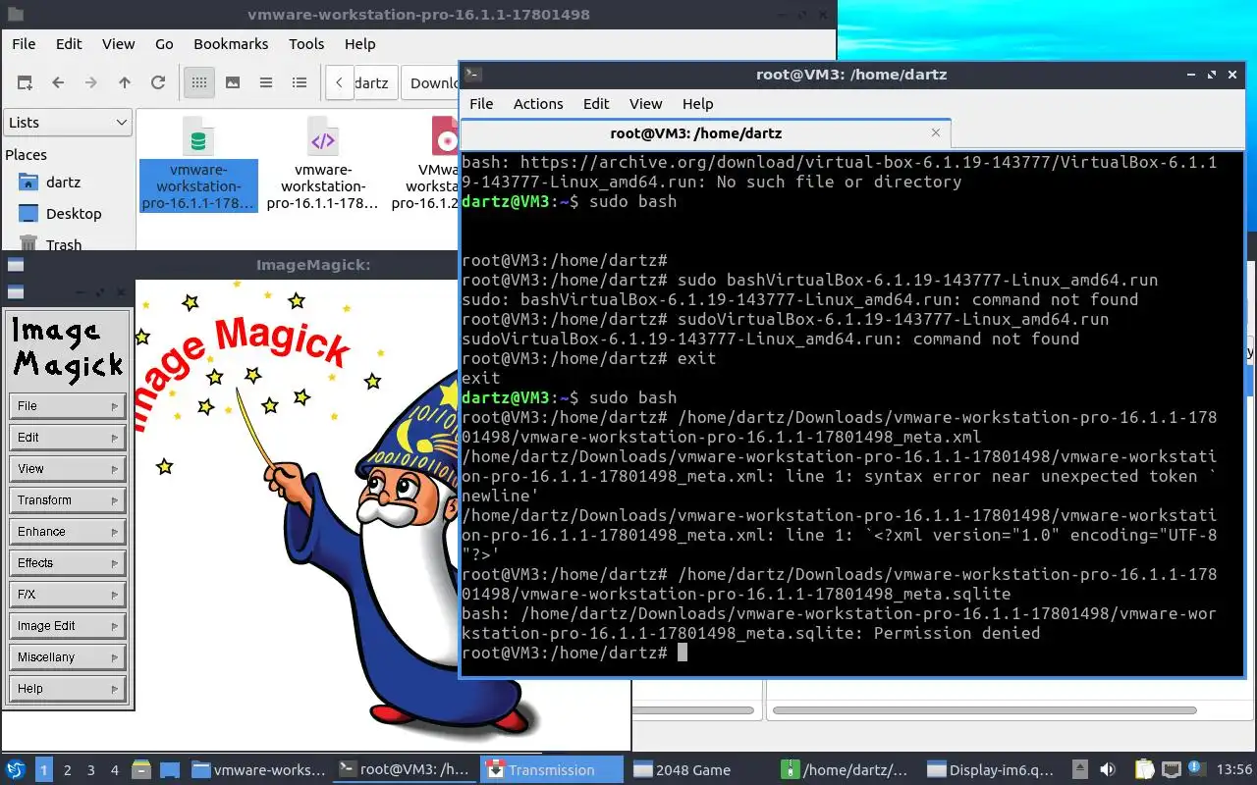Screen dimensions: 1257x785
Task: Expand ImageMagick F/X menu
Action: coord(68,595)
